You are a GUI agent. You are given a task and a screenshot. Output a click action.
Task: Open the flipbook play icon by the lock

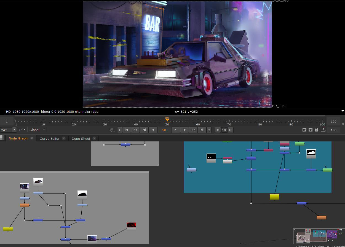click(304, 130)
